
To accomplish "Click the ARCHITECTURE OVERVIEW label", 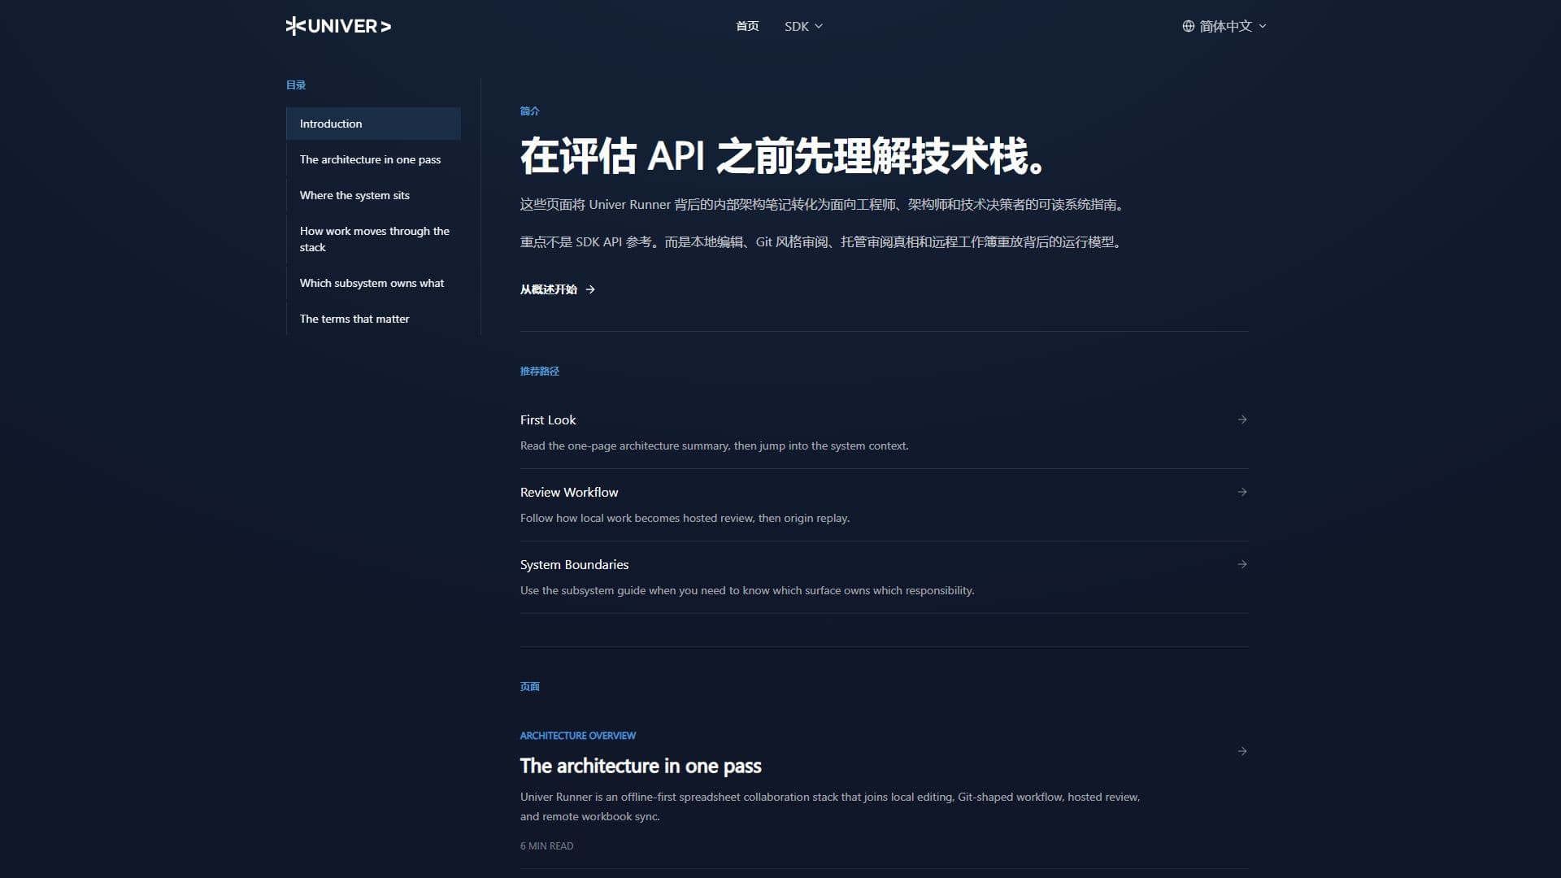I will pos(578,736).
